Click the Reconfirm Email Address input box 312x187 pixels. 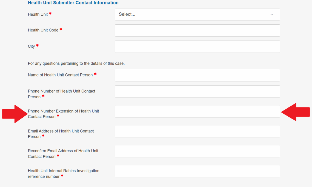point(197,151)
